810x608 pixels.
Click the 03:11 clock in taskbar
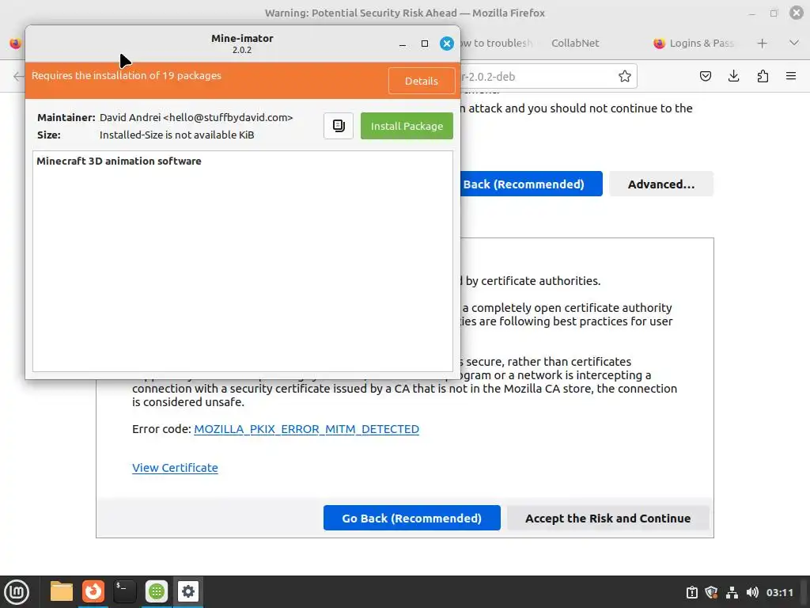point(779,592)
